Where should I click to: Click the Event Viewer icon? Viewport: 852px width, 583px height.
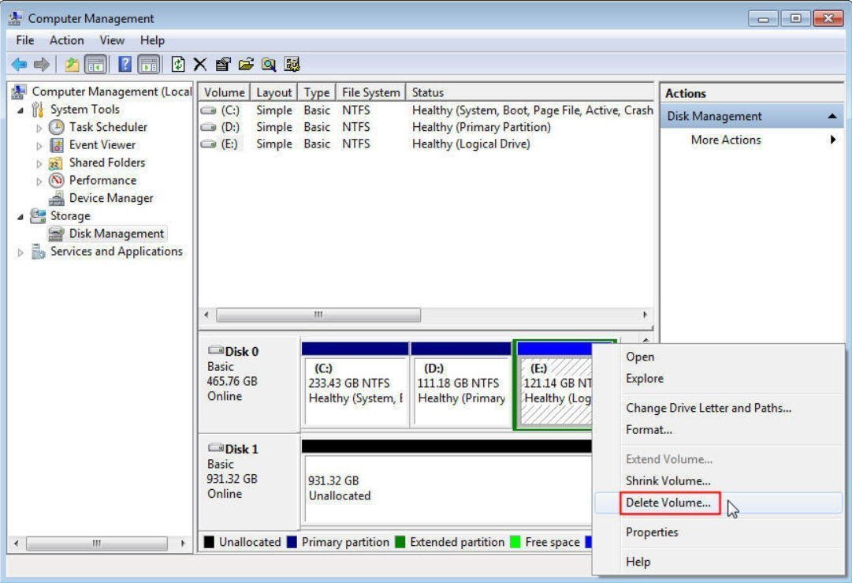57,145
